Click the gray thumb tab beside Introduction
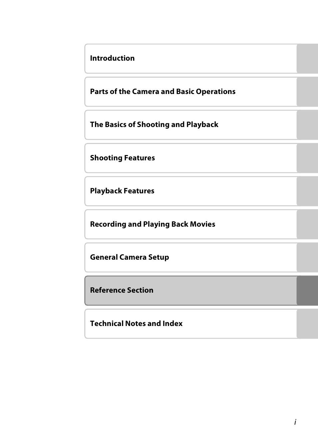The width and height of the screenshot is (318, 438). [307, 59]
